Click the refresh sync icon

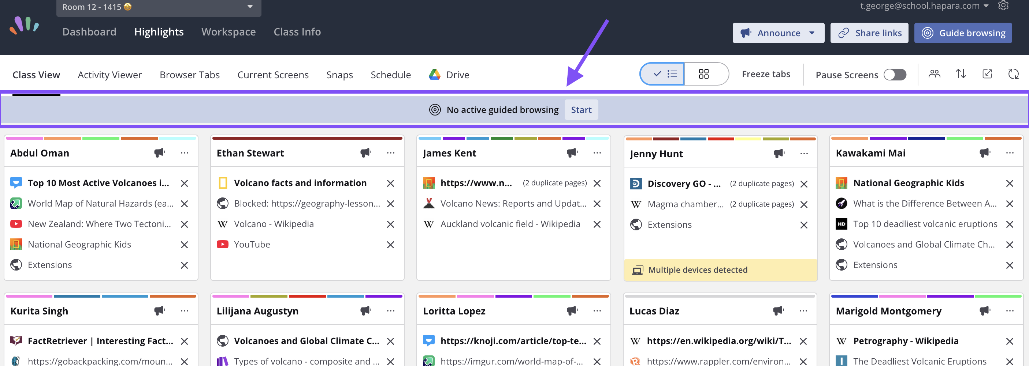click(1013, 74)
